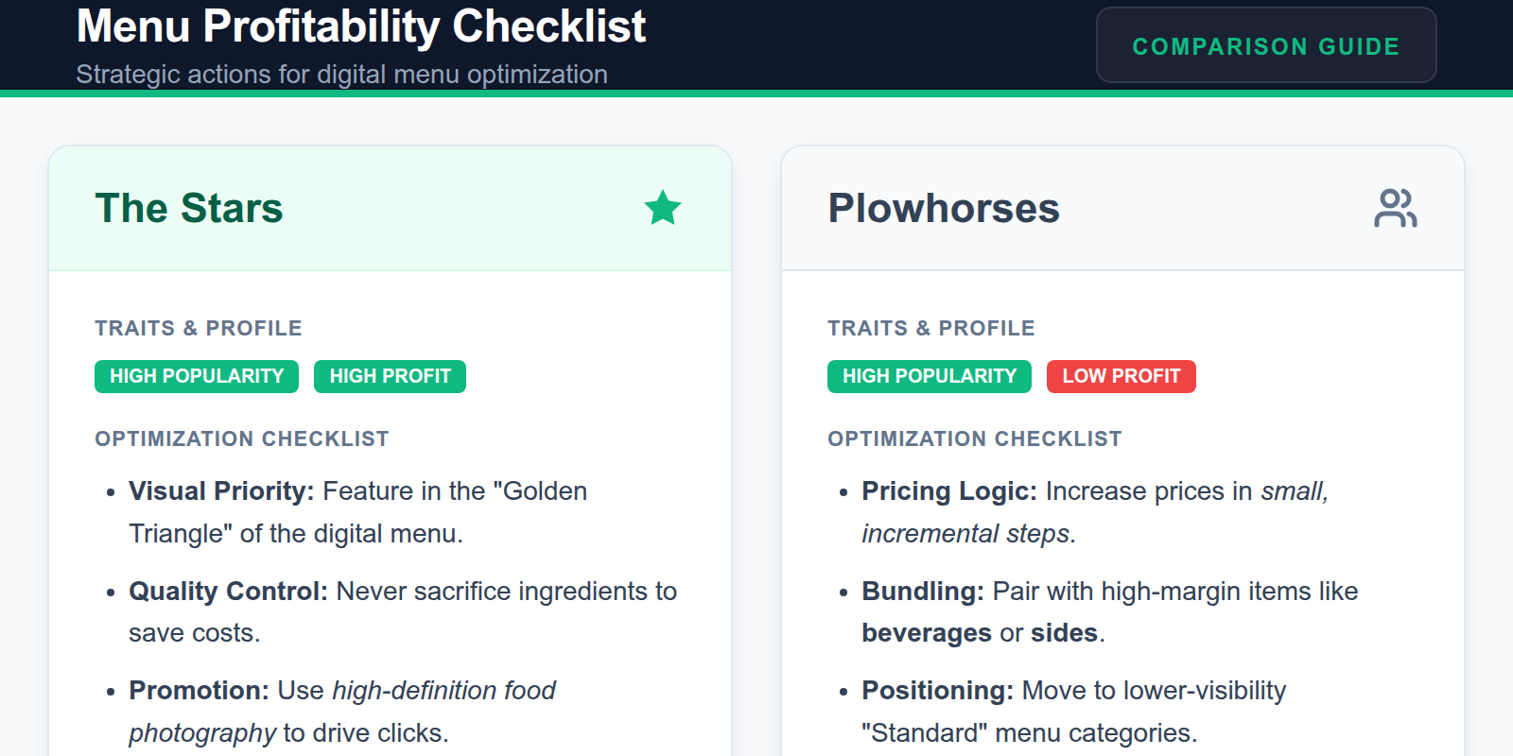
Task: Click the HIGH POPULARITY badge under The Stars
Action: 196,376
